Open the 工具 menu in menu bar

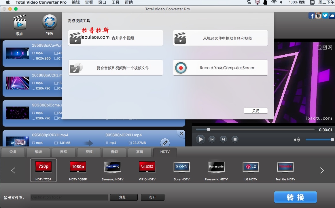(116, 2)
